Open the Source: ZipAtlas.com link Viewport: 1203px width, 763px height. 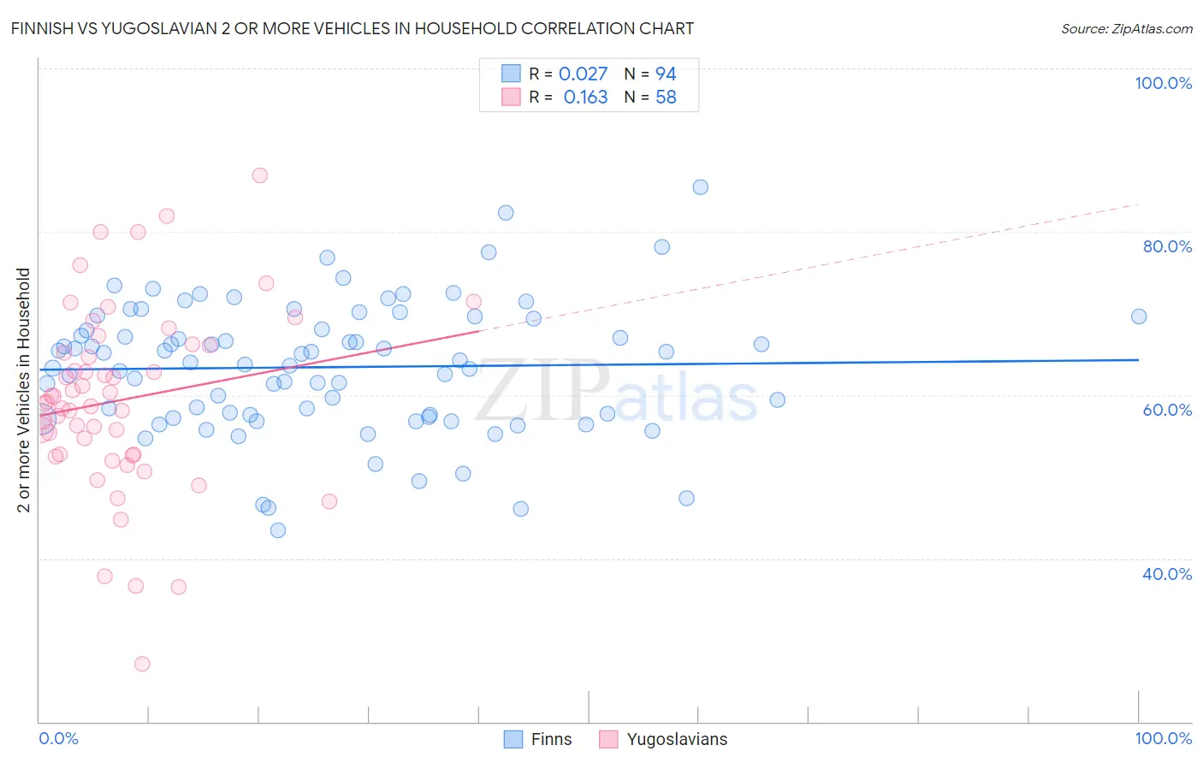tap(1127, 28)
